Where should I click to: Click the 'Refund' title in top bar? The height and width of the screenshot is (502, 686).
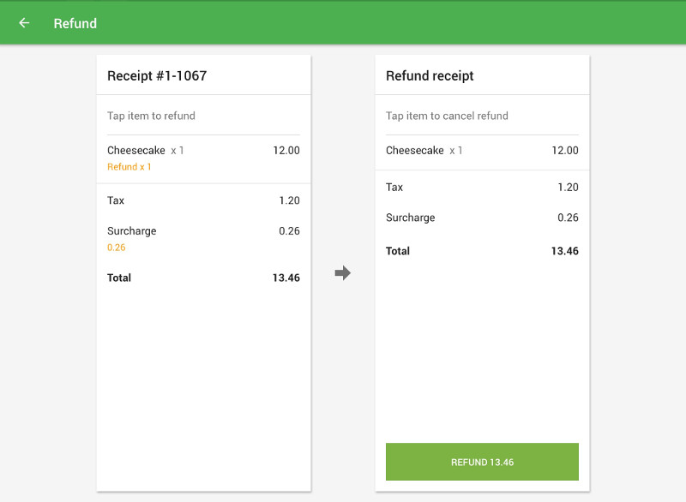tap(75, 23)
